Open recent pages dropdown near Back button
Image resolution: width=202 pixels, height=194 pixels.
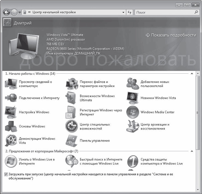click(20, 12)
